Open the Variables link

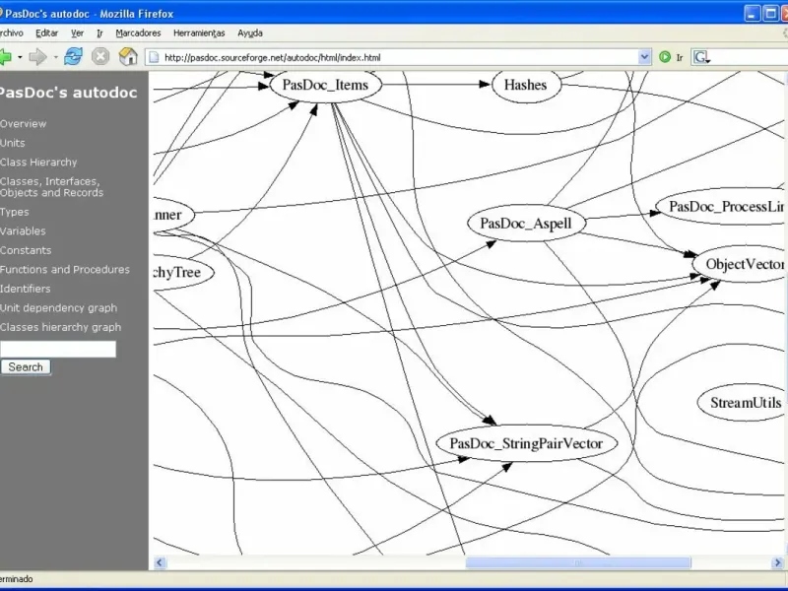23,231
